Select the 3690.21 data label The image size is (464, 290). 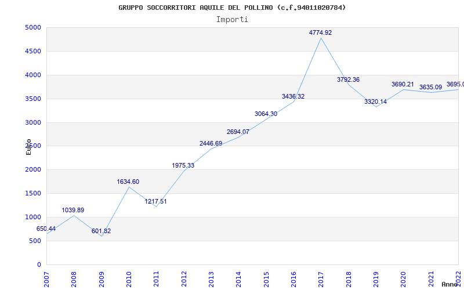(x=403, y=84)
